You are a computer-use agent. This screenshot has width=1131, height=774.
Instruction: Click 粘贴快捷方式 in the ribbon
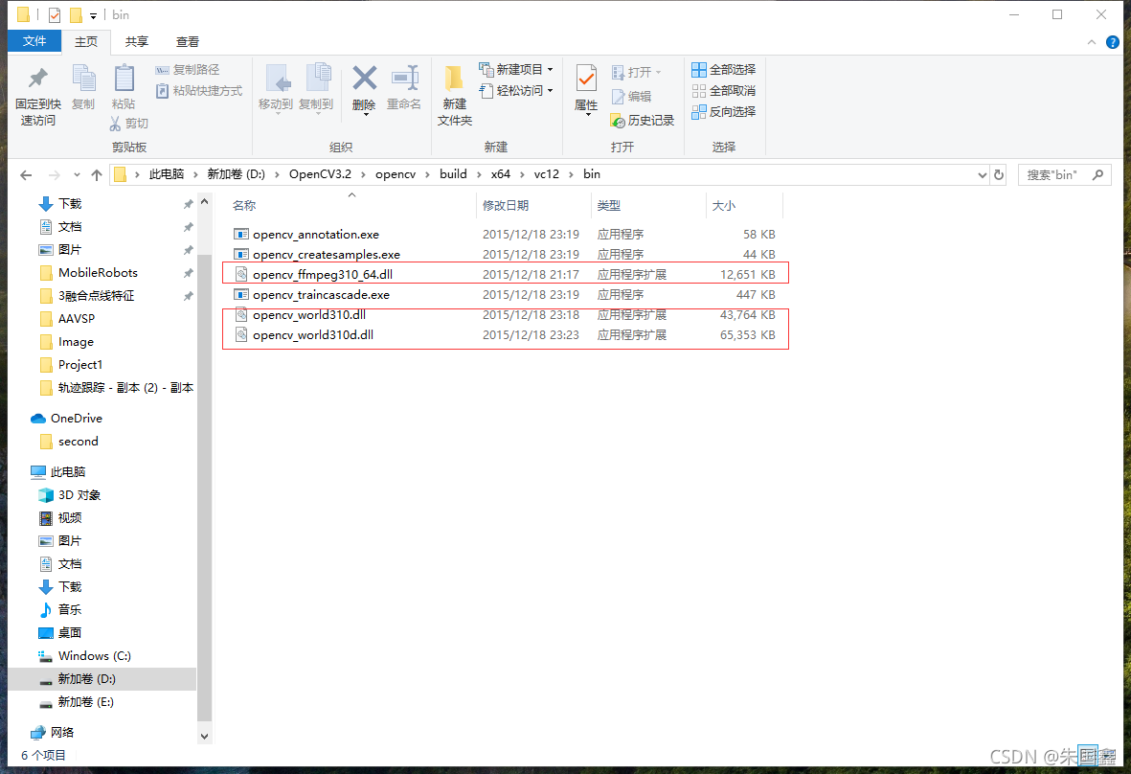click(199, 90)
